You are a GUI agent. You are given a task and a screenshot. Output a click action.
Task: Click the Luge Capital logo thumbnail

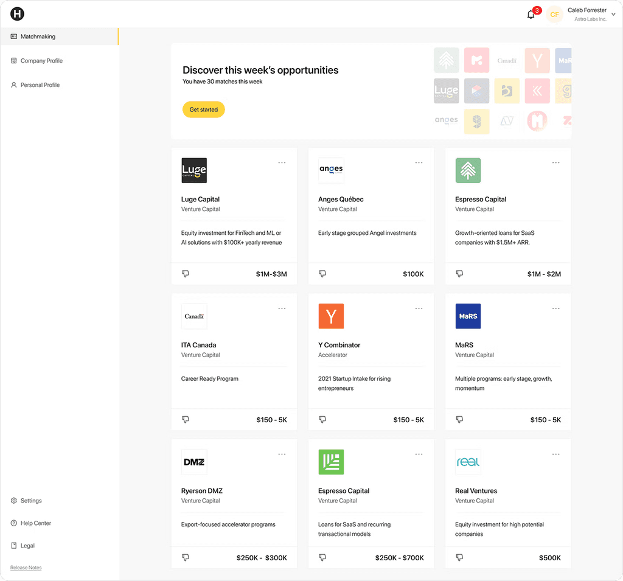pyautogui.click(x=194, y=170)
